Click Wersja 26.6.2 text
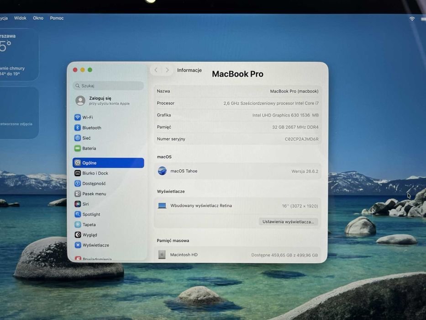Screen dimensions: 426x320 coord(305,171)
